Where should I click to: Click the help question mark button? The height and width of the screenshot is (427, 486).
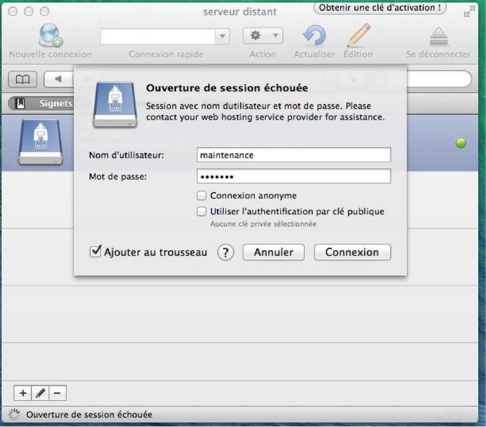coord(226,253)
